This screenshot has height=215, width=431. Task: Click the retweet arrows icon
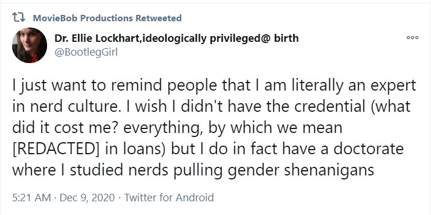(x=19, y=18)
